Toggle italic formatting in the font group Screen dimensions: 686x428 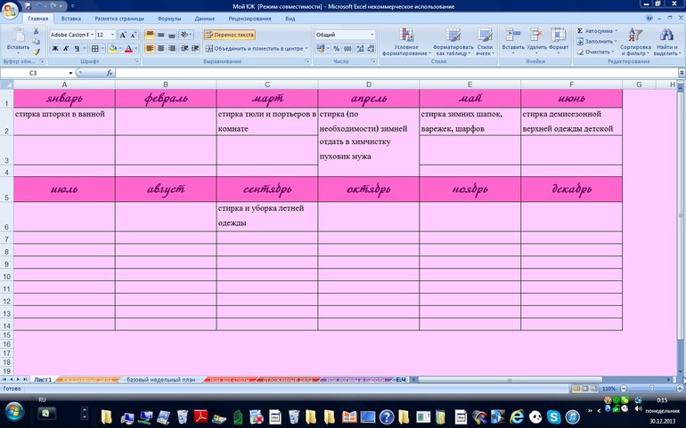click(66, 48)
